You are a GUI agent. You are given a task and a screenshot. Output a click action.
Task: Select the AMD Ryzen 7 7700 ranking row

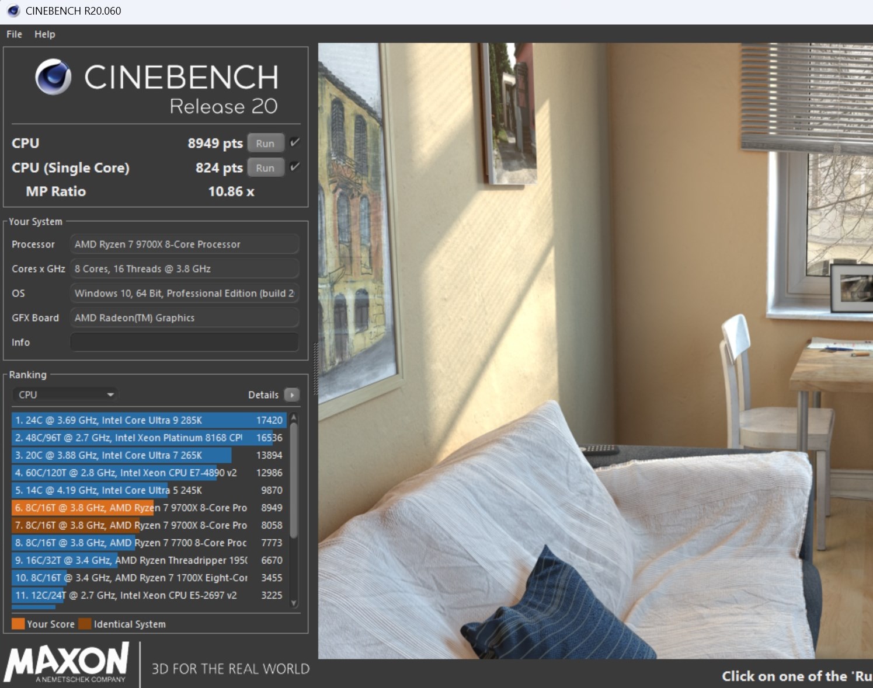point(149,543)
